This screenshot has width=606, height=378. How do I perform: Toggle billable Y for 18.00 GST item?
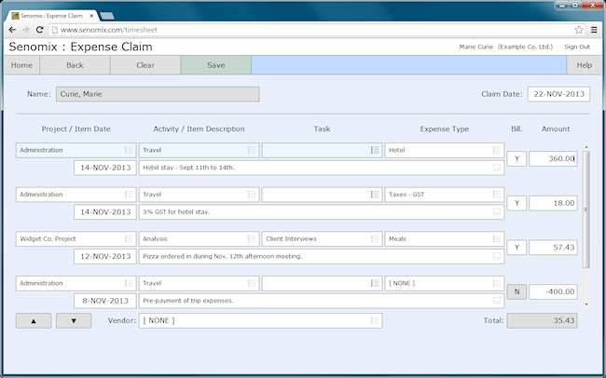point(516,203)
